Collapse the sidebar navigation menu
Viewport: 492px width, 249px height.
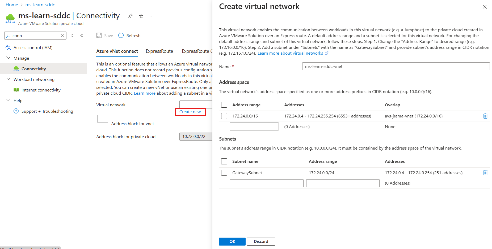click(x=82, y=36)
